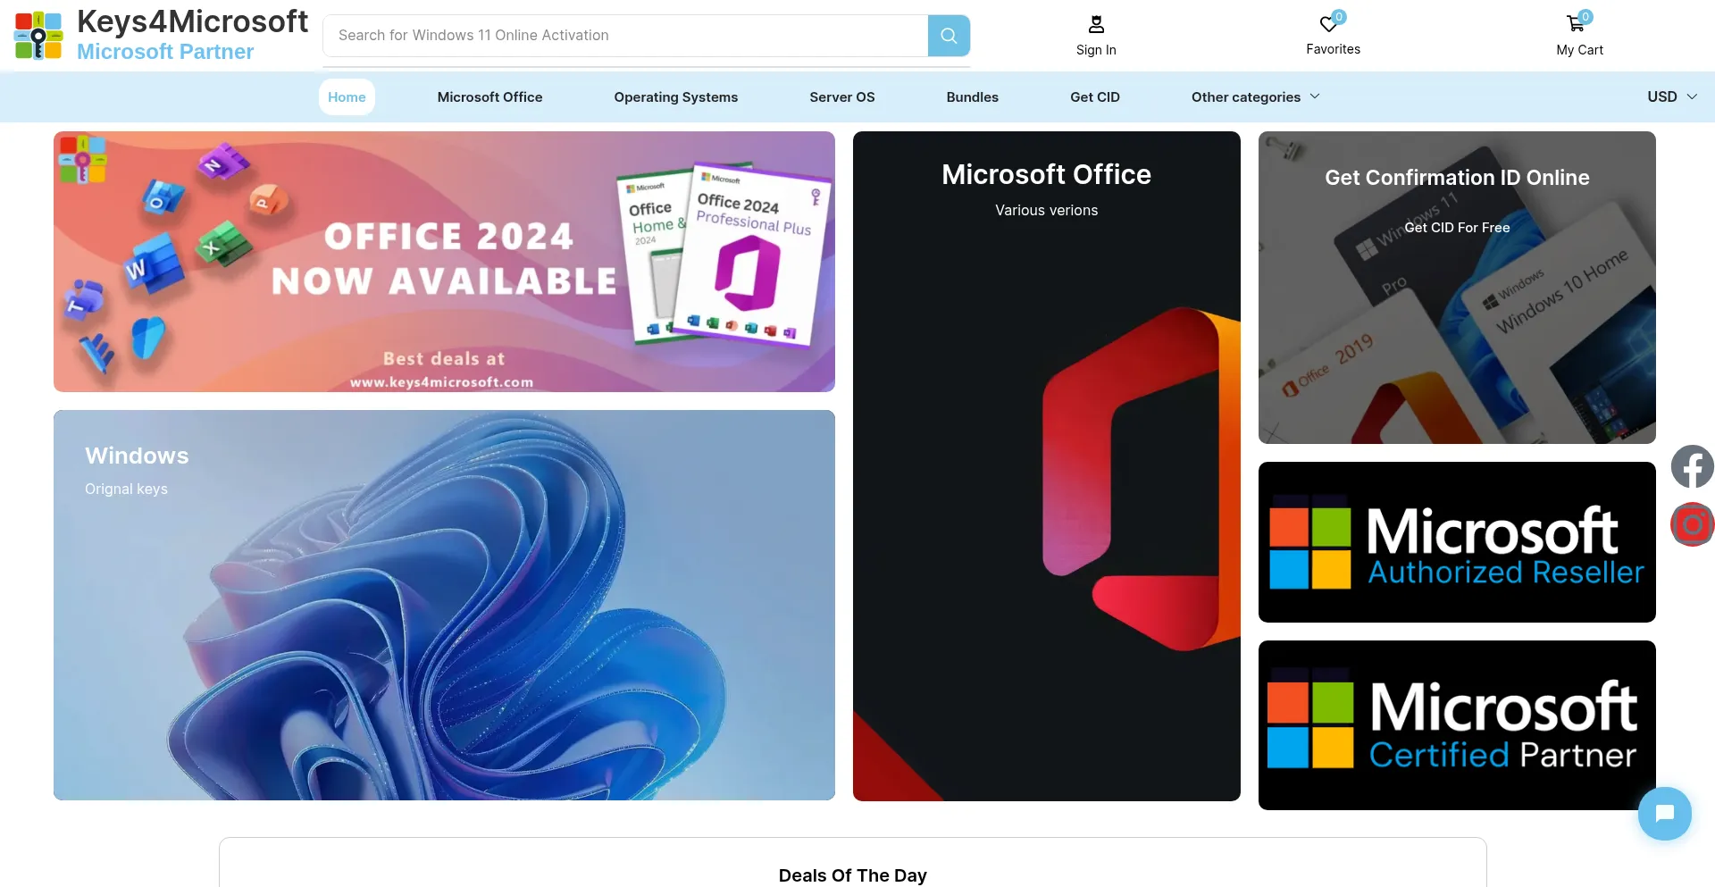
Task: Select the Home menu item
Action: pos(347,96)
